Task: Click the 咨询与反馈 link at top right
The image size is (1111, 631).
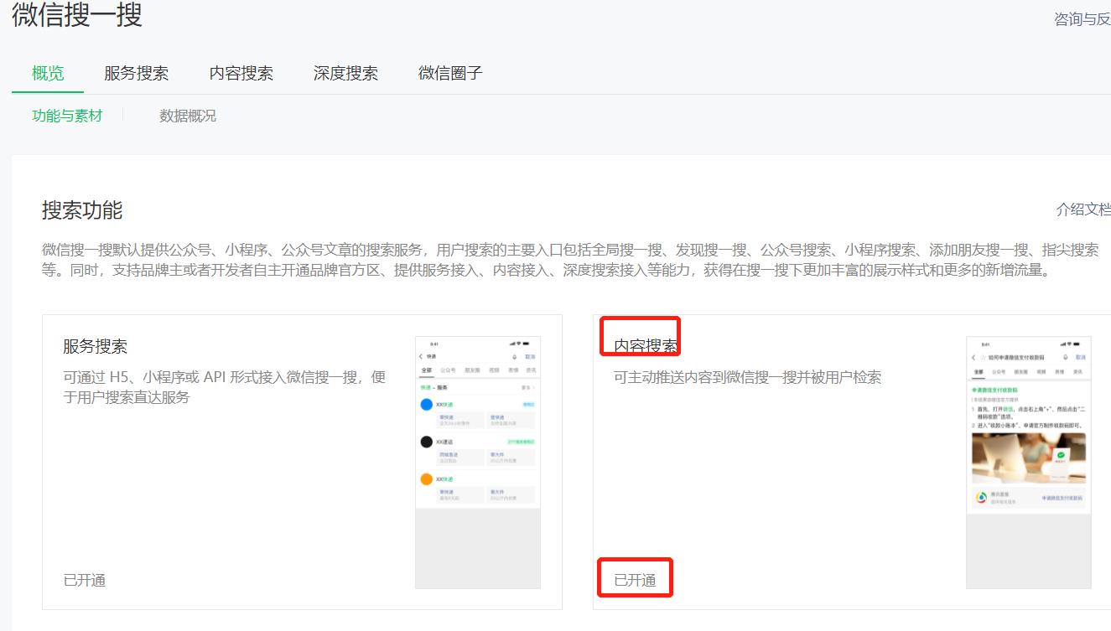Action: [x=1082, y=19]
